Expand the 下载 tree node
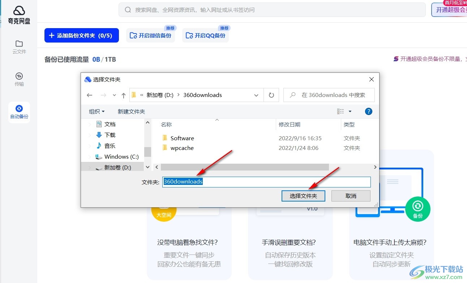This screenshot has height=283, width=467. coord(90,135)
